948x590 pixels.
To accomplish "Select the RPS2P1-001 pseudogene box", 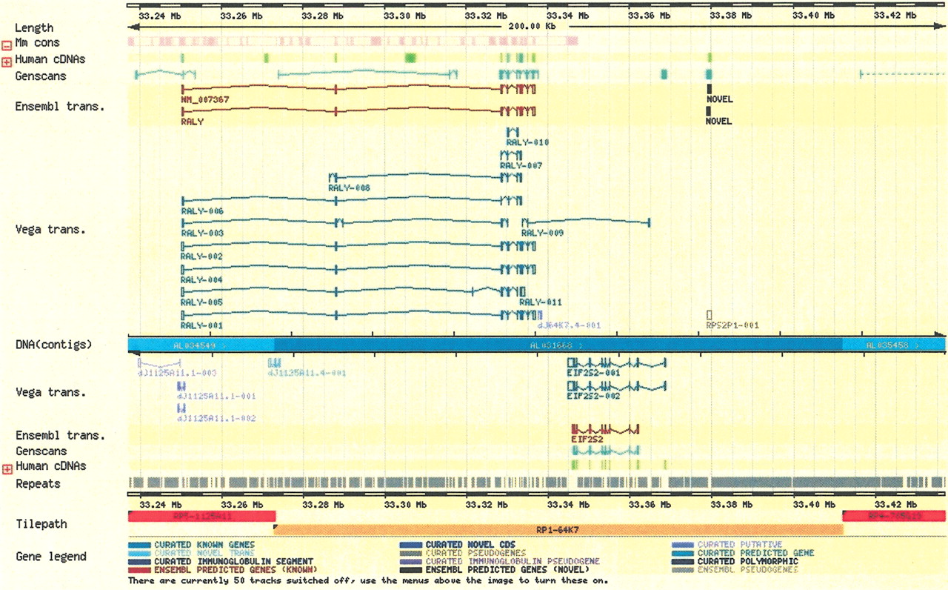I will click(x=710, y=315).
